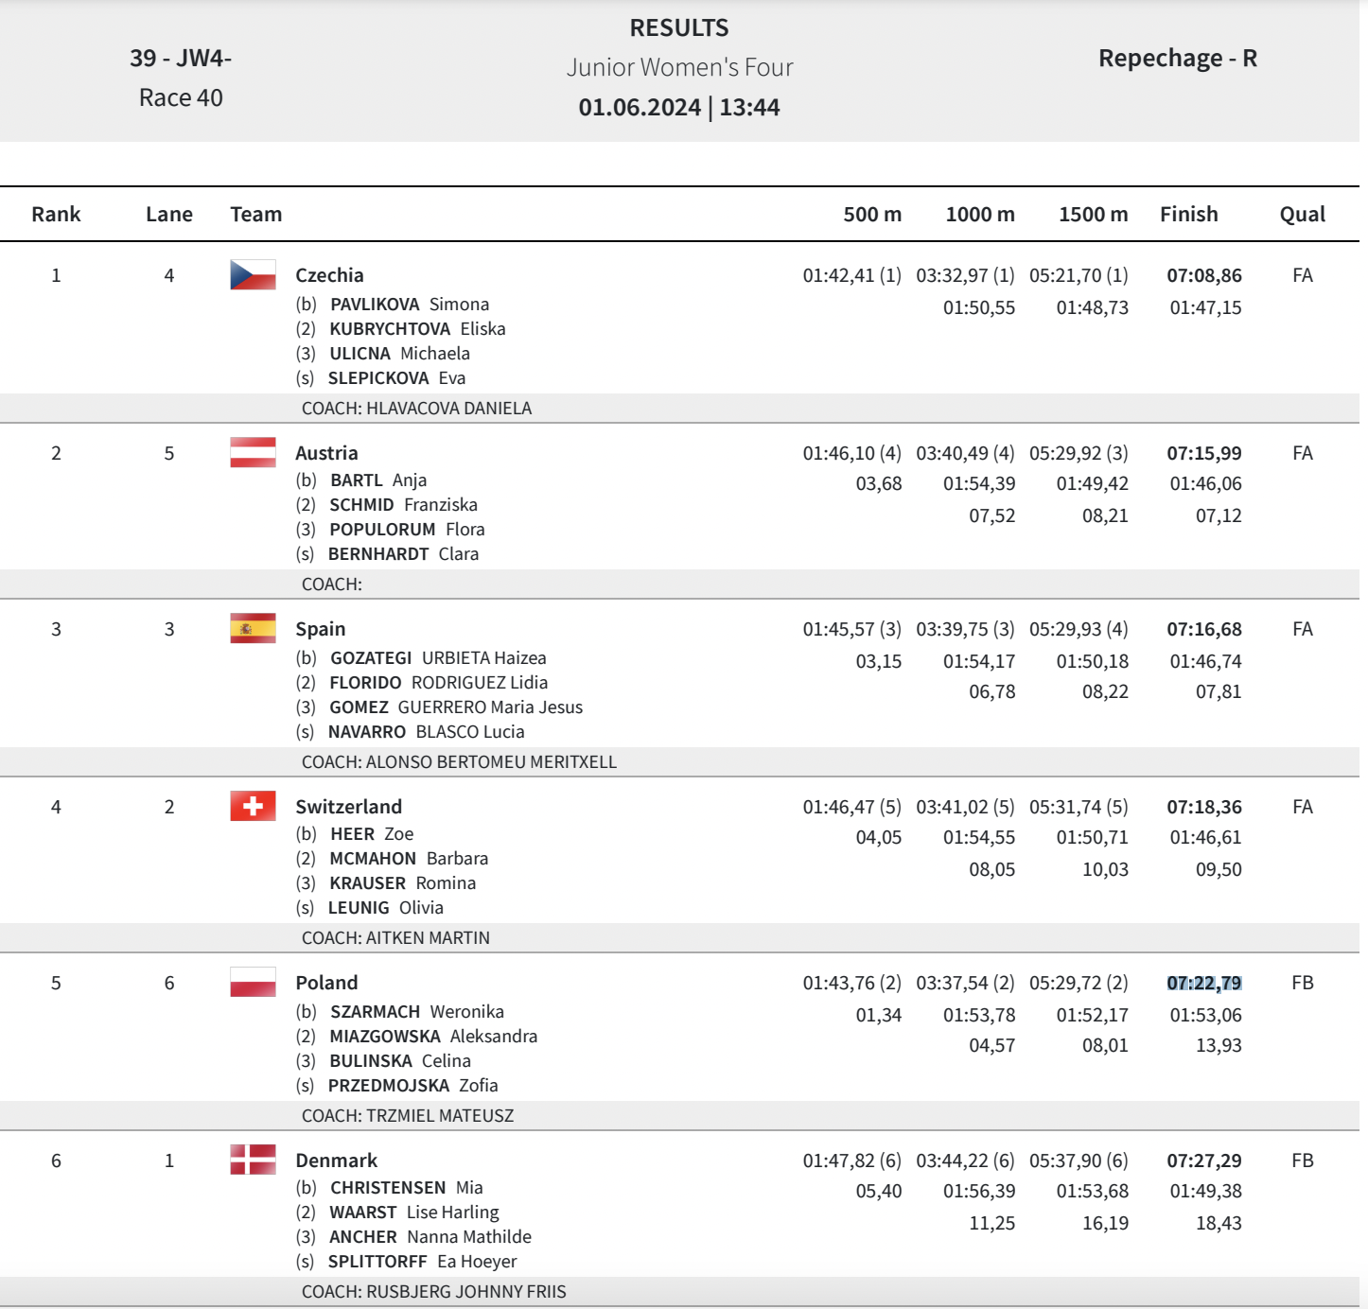
Task: Click the Czechia flag icon
Action: pos(253,275)
